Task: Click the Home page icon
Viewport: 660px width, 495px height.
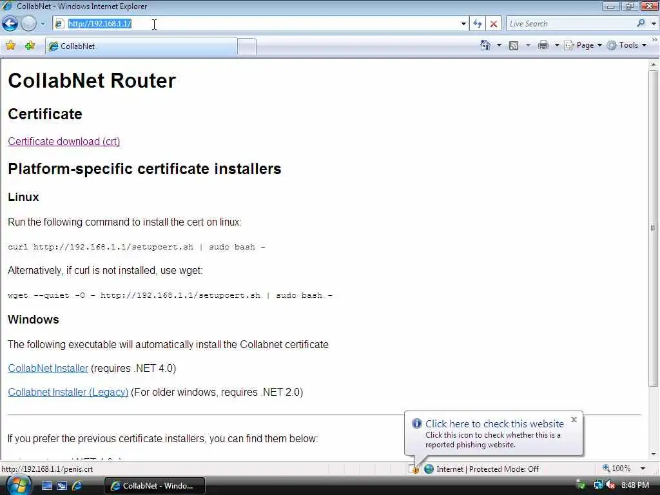Action: coord(485,45)
